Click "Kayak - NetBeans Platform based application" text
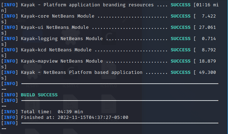Screen dimensions: 228x134 coord(82,72)
